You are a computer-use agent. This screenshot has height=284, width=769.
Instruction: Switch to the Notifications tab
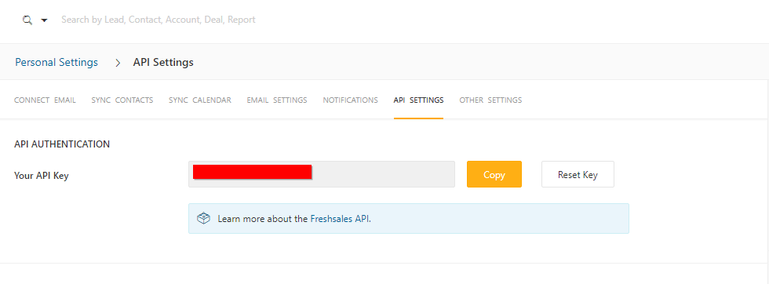[350, 100]
